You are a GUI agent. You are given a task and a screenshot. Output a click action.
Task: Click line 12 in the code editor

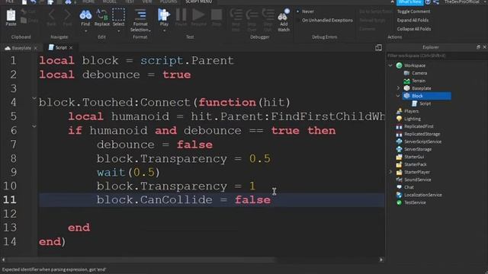(x=212, y=214)
